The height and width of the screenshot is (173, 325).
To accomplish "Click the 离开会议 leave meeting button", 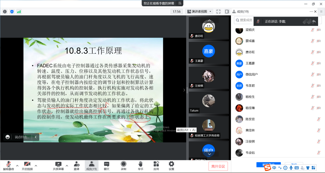I will (218, 166).
